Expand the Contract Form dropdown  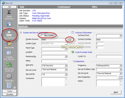(x=120, y=35)
